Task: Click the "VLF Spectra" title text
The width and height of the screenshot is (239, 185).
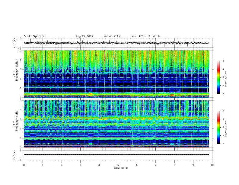Action: [x=34, y=36]
